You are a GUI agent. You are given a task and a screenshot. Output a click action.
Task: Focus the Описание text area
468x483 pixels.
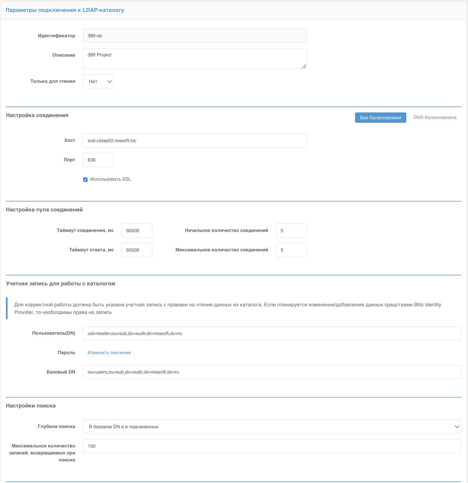click(x=195, y=58)
